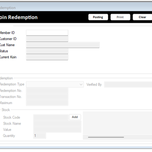Click the horizontal scrollbar in stock list
This screenshot has height=152, width=152.
click(106, 137)
